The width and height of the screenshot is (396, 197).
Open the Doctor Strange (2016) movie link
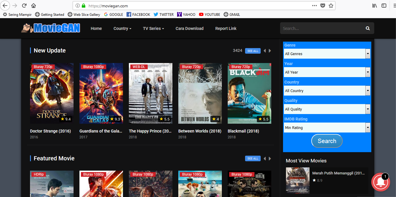pyautogui.click(x=50, y=131)
